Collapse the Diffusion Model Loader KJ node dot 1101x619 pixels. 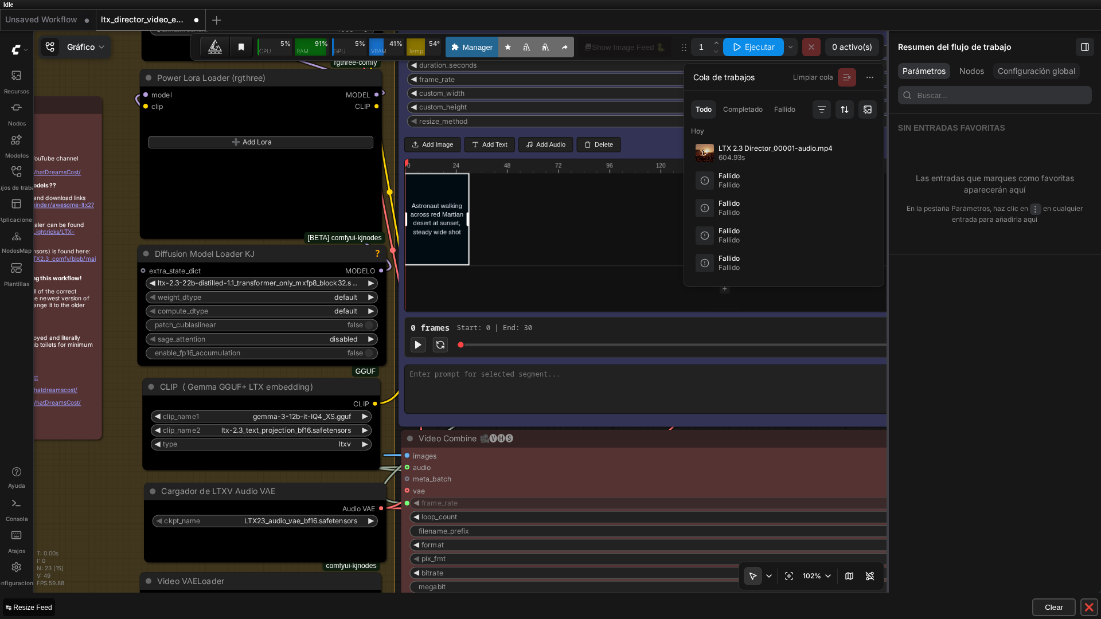tap(146, 254)
